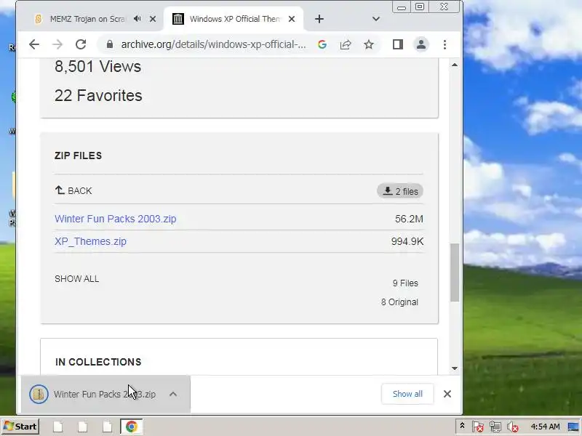Bookmark this page with the star
Screen dimensions: 582x436
[x=369, y=44]
